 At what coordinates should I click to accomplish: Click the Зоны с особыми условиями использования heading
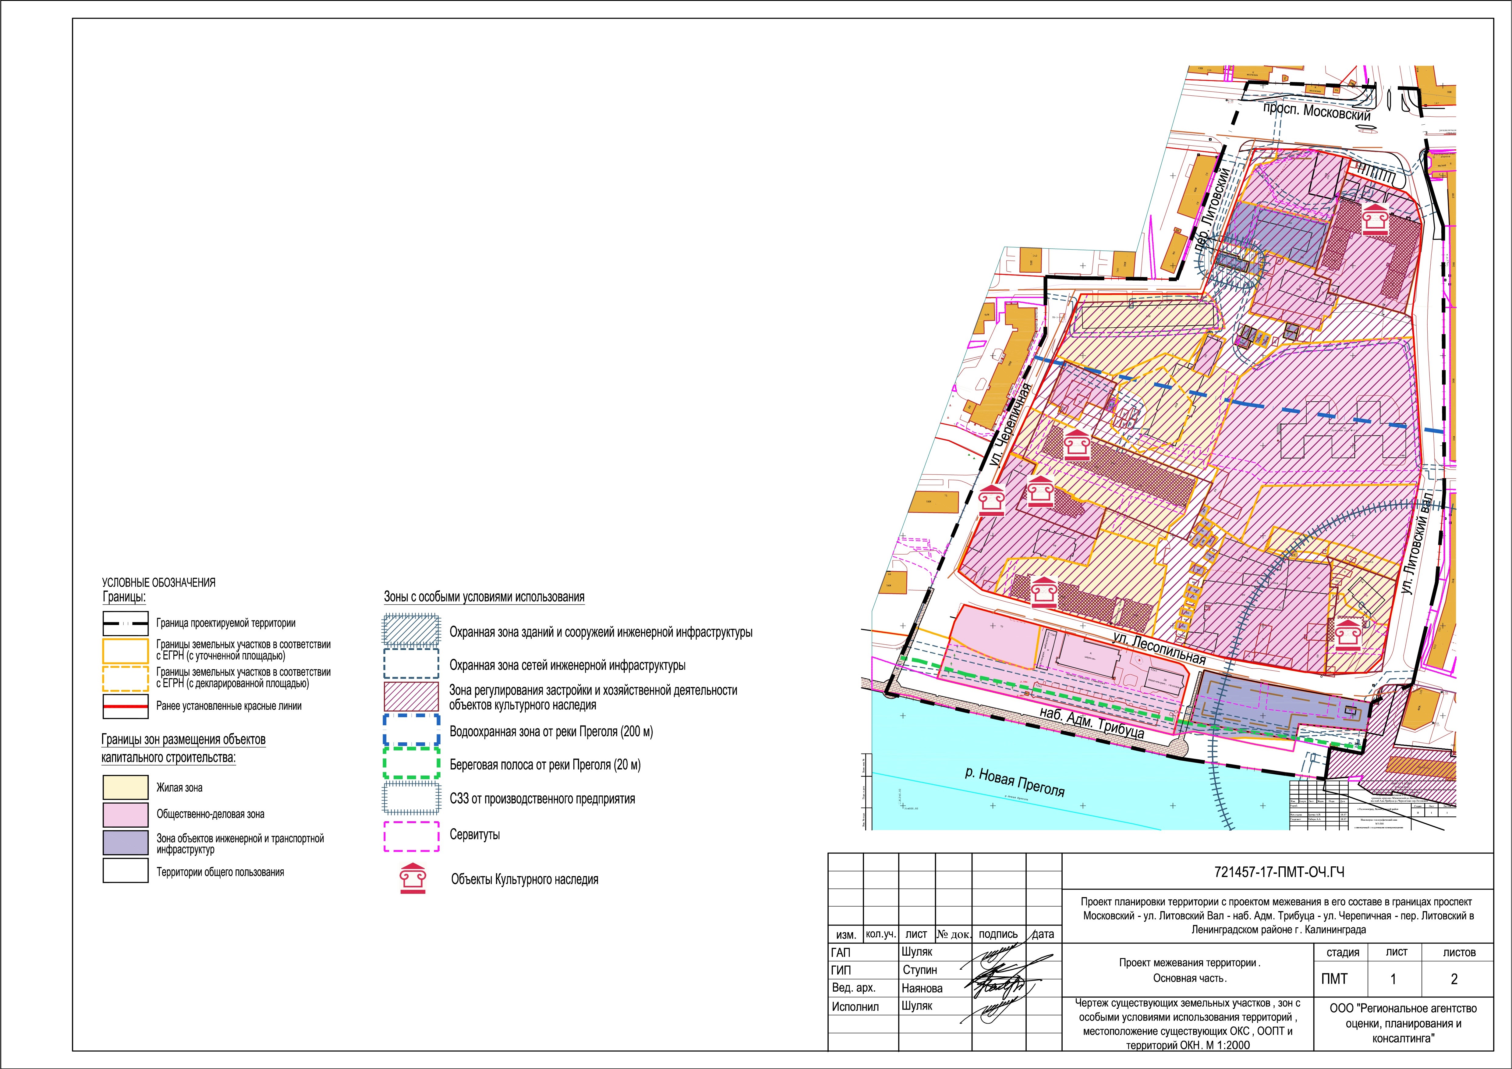[x=484, y=597]
